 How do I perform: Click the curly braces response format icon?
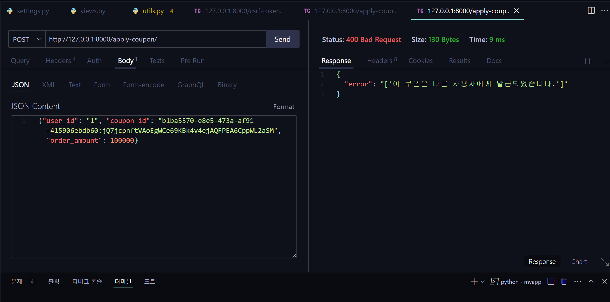coord(587,61)
